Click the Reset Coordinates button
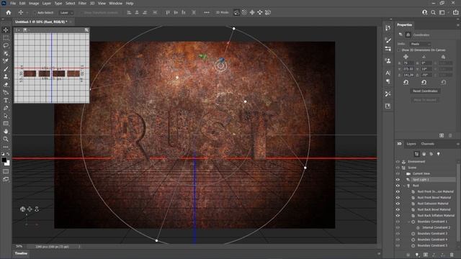Viewport: 461px width, 259px height. [x=425, y=91]
